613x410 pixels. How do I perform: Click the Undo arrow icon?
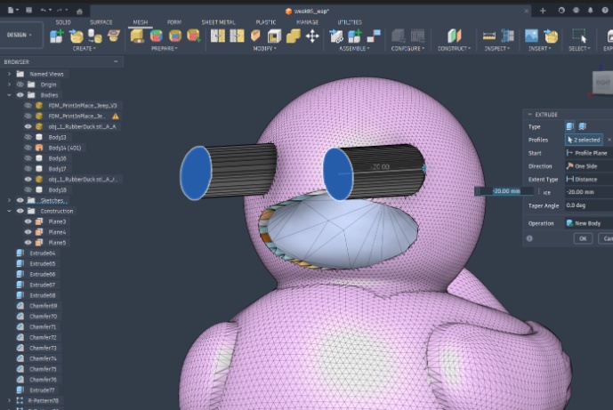point(43,10)
